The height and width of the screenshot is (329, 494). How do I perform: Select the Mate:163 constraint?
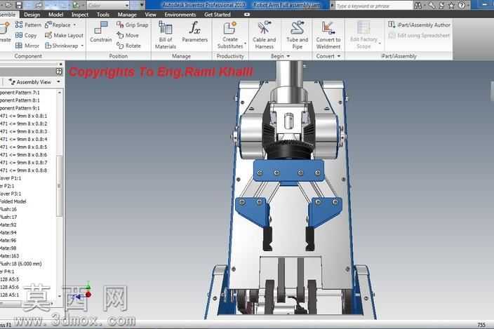[x=9, y=256]
